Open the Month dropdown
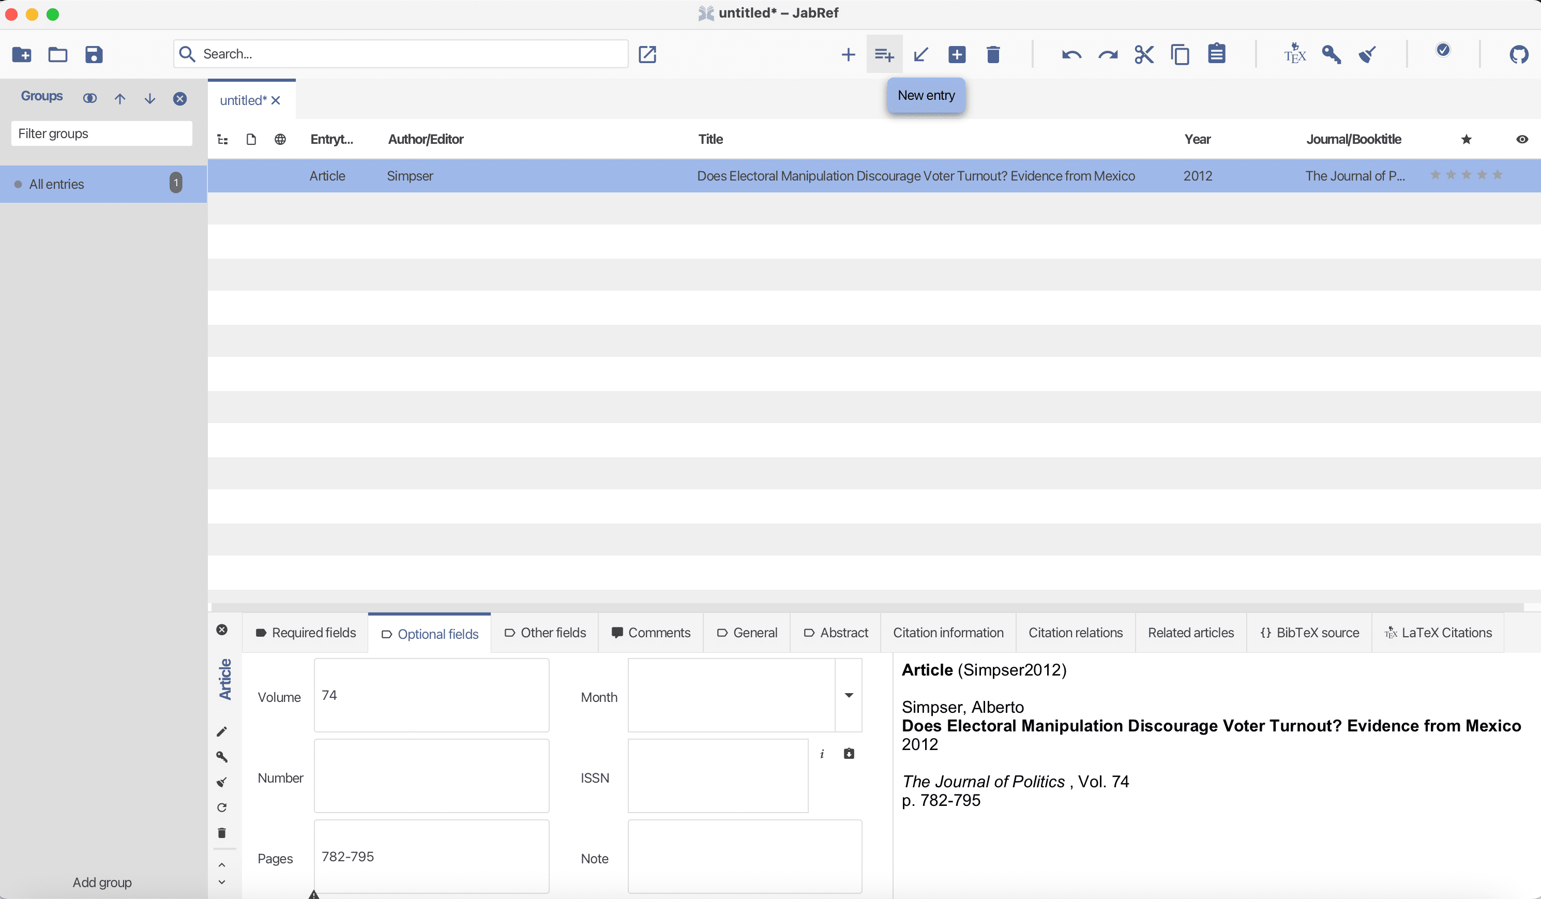 pos(849,695)
